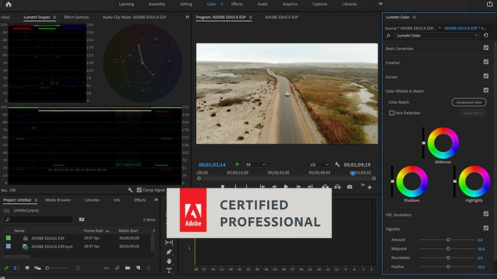Reset the Lumetri Color effect
The width and height of the screenshot is (497, 279).
tap(486, 35)
